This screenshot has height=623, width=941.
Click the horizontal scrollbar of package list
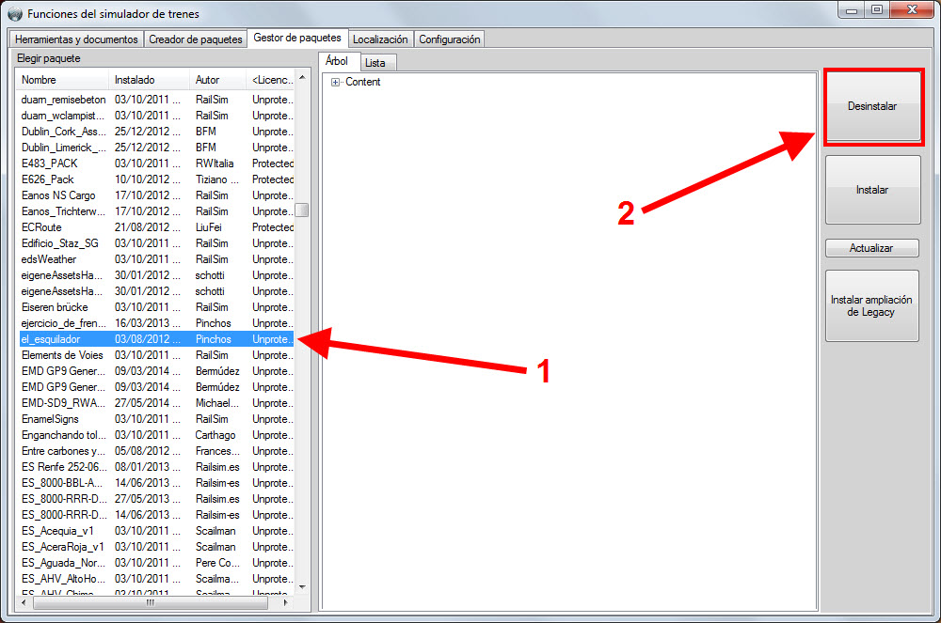[x=150, y=601]
